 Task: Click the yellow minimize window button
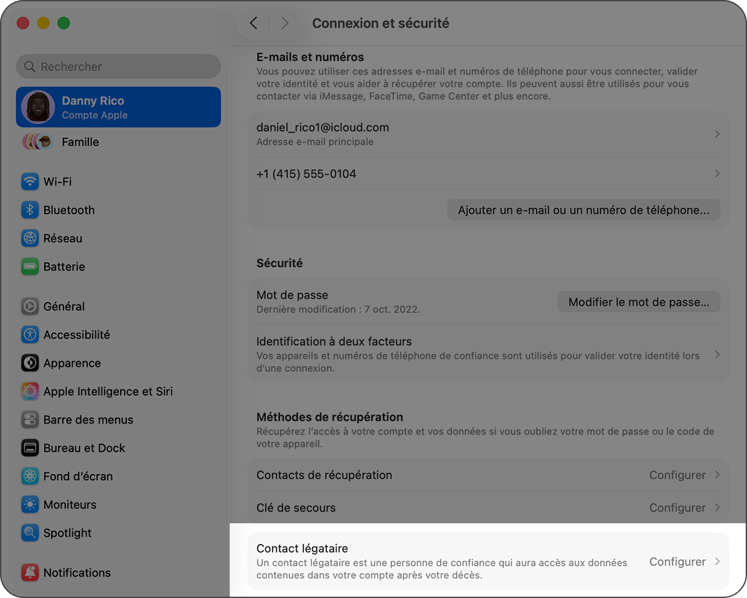pyautogui.click(x=43, y=23)
